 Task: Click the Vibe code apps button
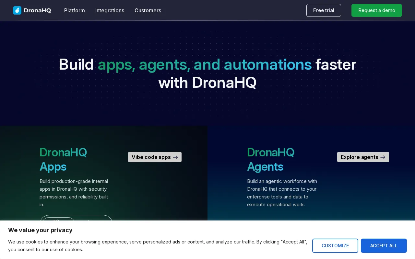(155, 157)
